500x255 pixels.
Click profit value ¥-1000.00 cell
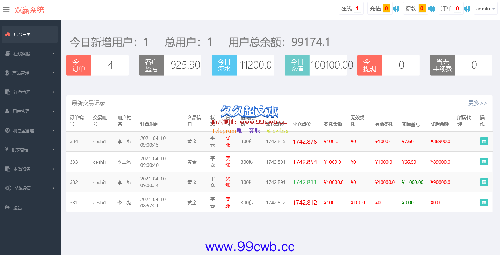[413, 182]
